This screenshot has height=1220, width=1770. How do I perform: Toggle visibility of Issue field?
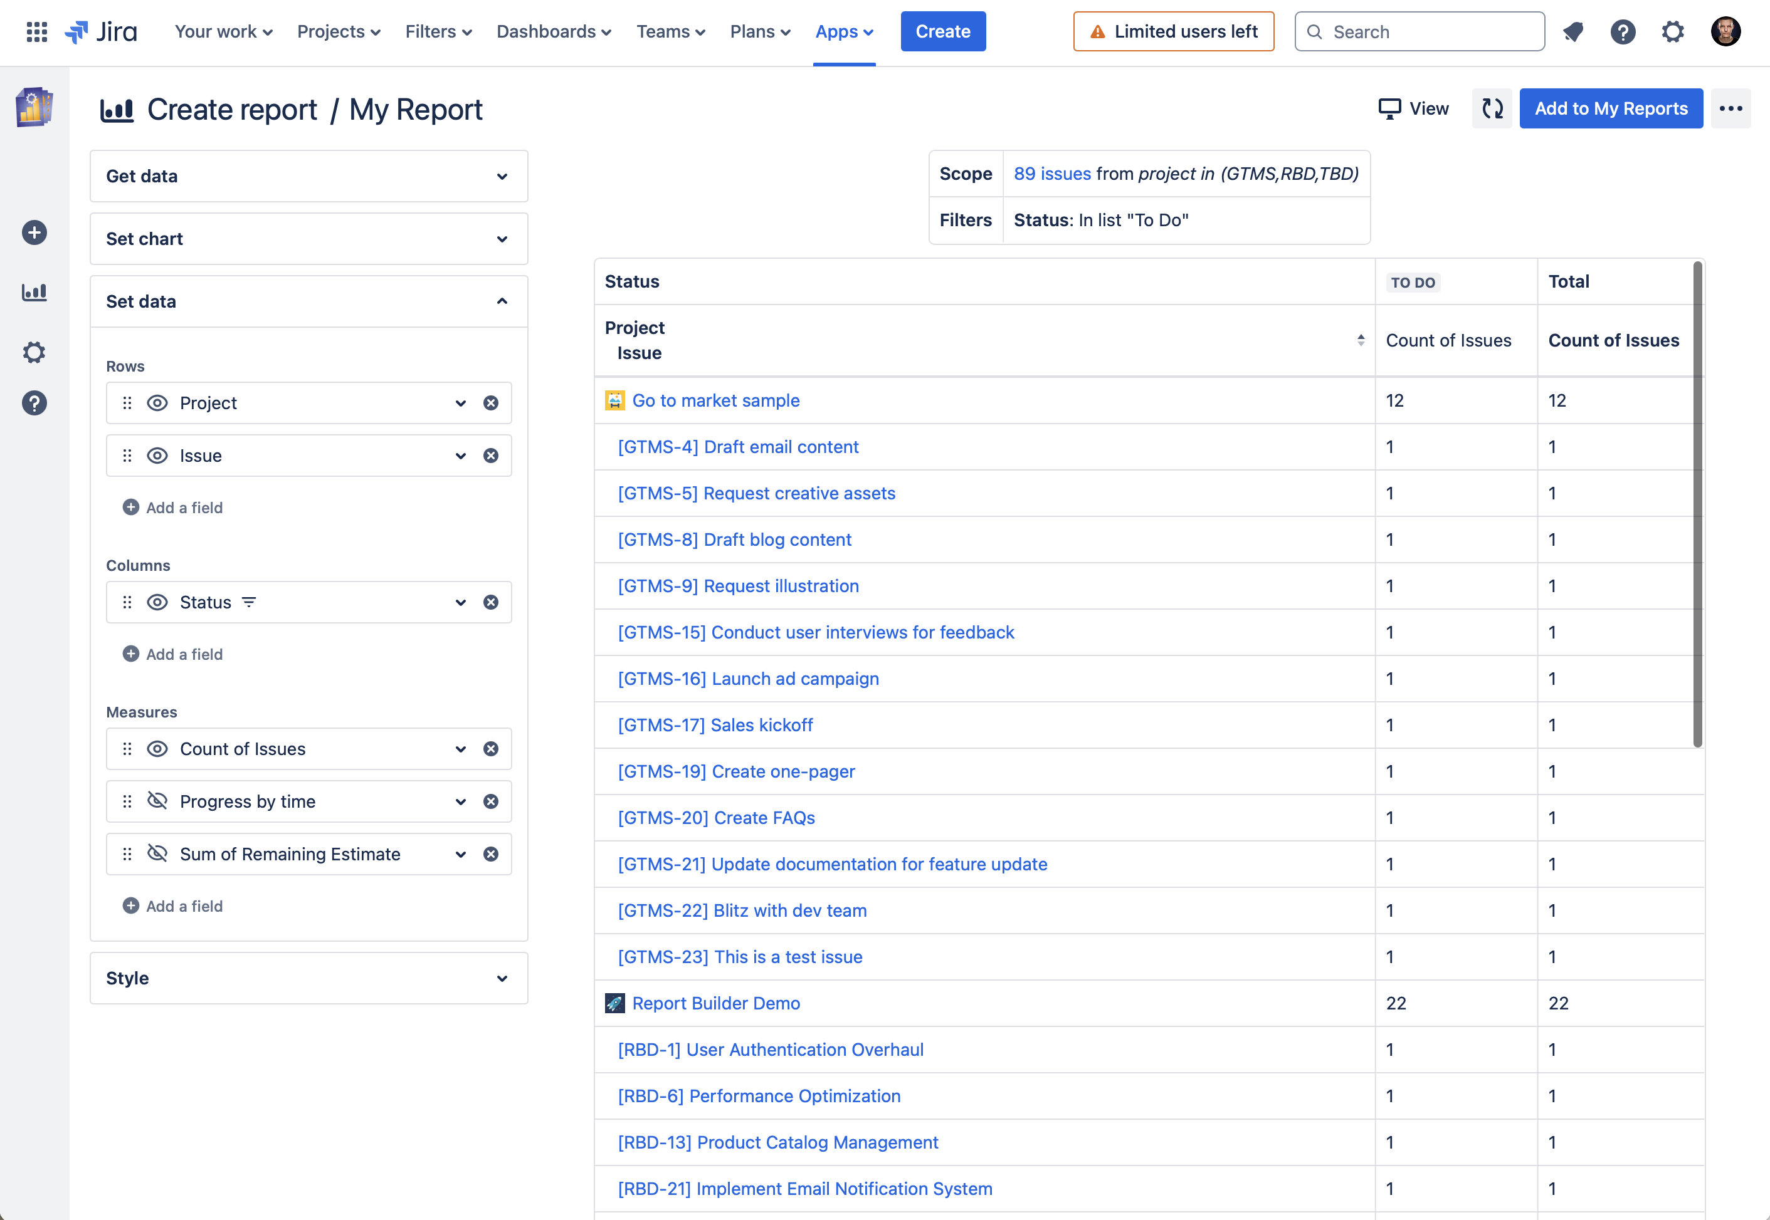point(157,456)
